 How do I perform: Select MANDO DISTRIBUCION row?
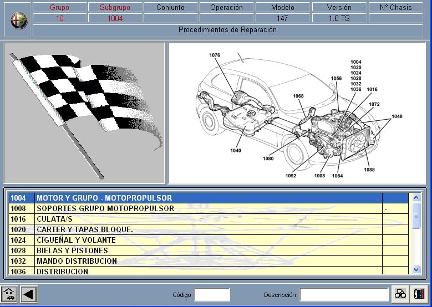[208, 261]
